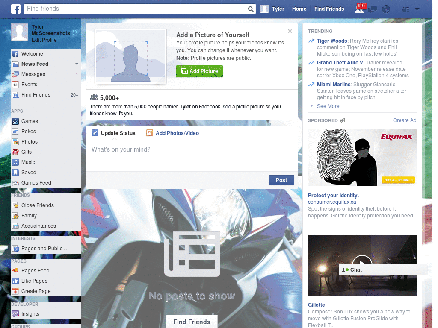The height and width of the screenshot is (328, 438).
Task: Click the Protect your identity headline
Action: [x=333, y=196]
